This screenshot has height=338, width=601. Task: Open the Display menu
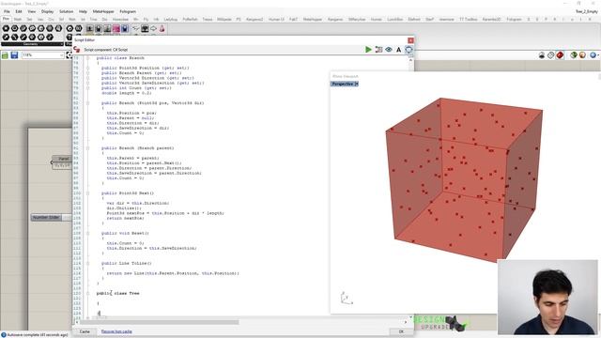(x=47, y=11)
